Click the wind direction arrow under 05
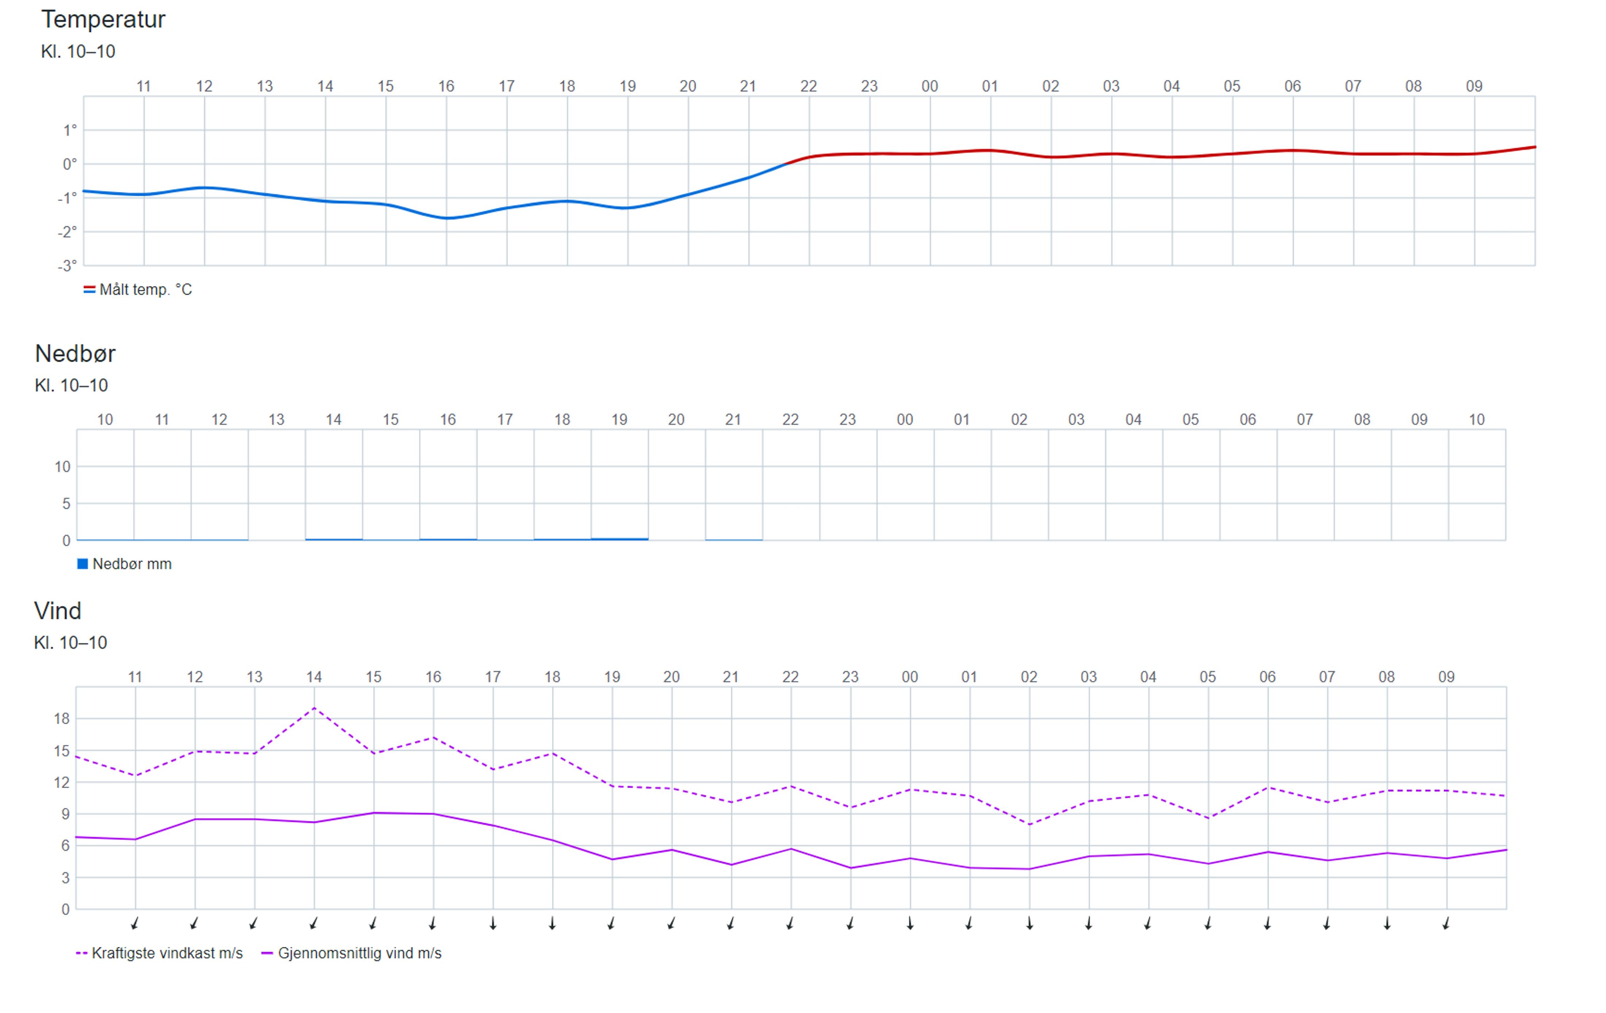The height and width of the screenshot is (1013, 1606). [x=1208, y=924]
